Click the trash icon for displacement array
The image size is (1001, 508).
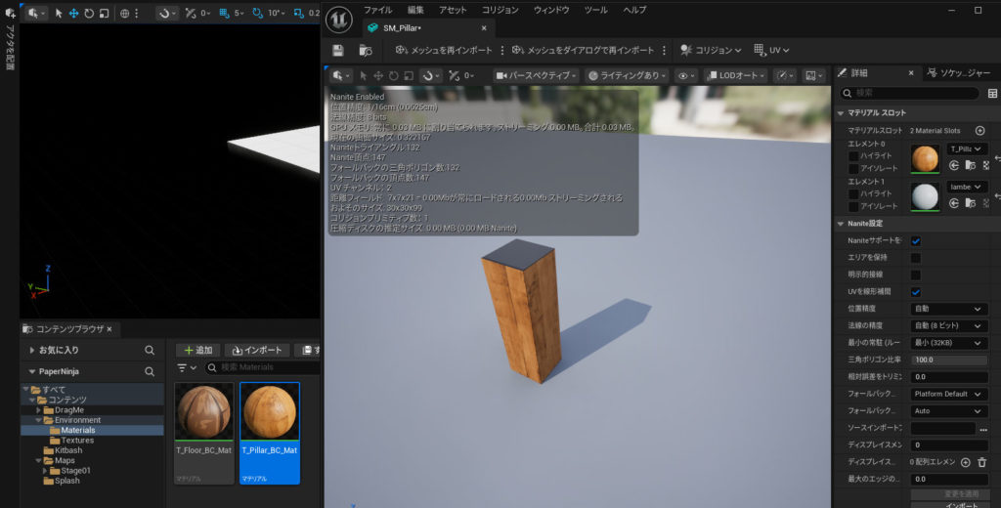click(x=981, y=462)
